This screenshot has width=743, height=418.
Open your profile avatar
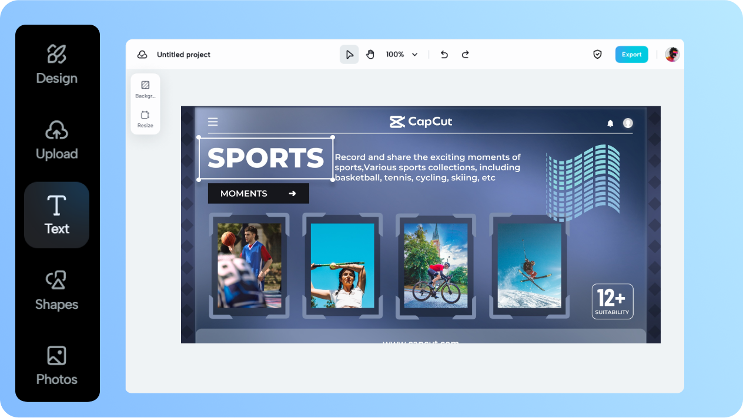671,54
